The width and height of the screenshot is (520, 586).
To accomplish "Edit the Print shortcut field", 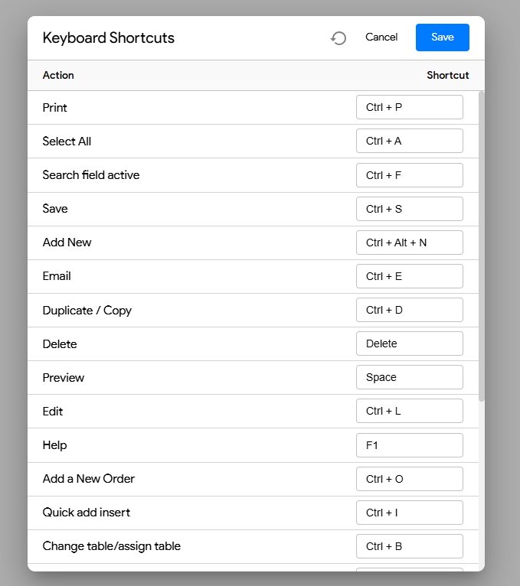I will [410, 107].
